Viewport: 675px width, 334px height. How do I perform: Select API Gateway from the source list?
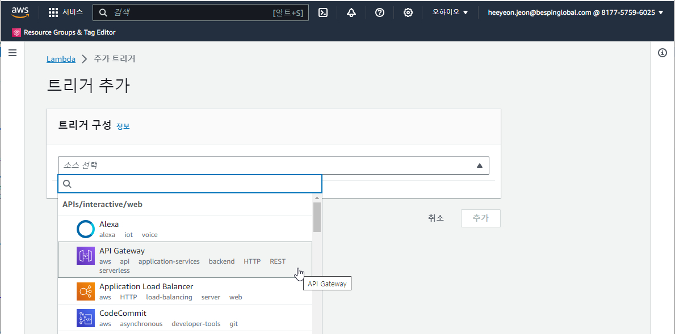185,260
